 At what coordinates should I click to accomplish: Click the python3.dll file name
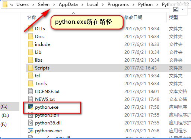47,115
